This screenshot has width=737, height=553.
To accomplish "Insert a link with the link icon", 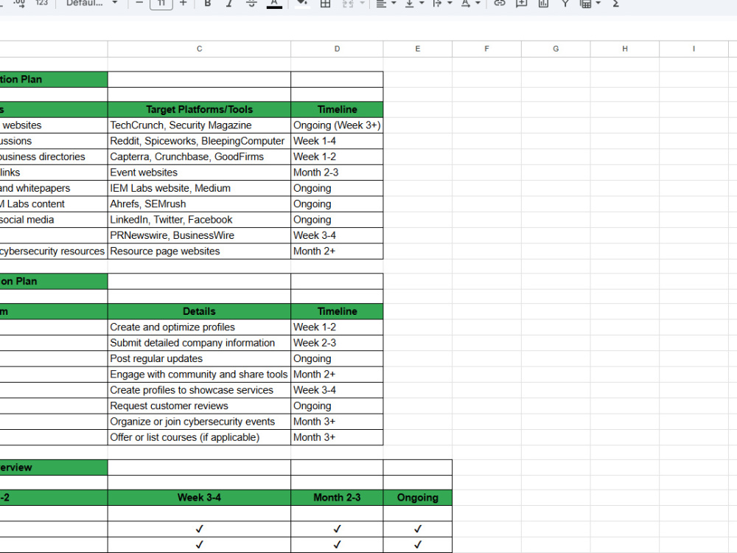I will (x=500, y=3).
